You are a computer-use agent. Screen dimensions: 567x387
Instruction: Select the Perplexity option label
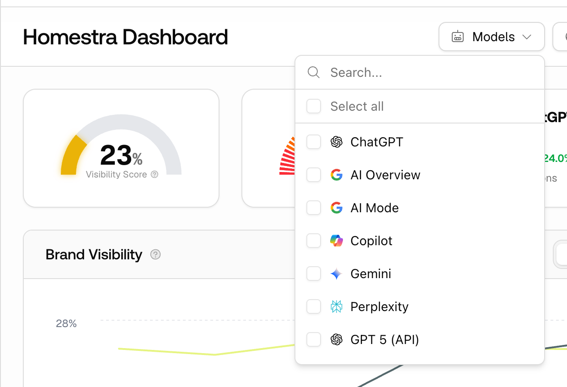pos(380,307)
